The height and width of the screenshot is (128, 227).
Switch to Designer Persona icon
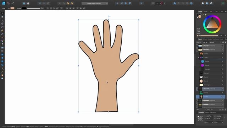4,3
